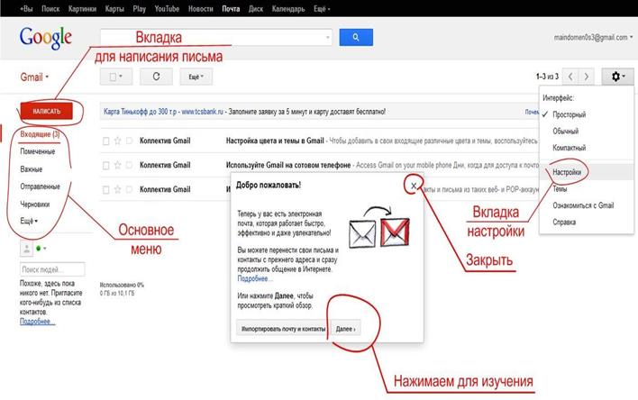Open the Настройка цвета и темы в Gmail message
638x400 pixels.
point(275,141)
